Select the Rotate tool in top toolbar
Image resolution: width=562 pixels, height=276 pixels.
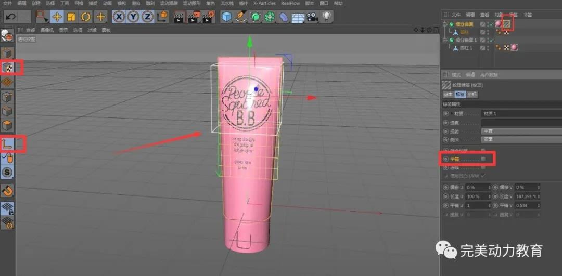pos(86,17)
